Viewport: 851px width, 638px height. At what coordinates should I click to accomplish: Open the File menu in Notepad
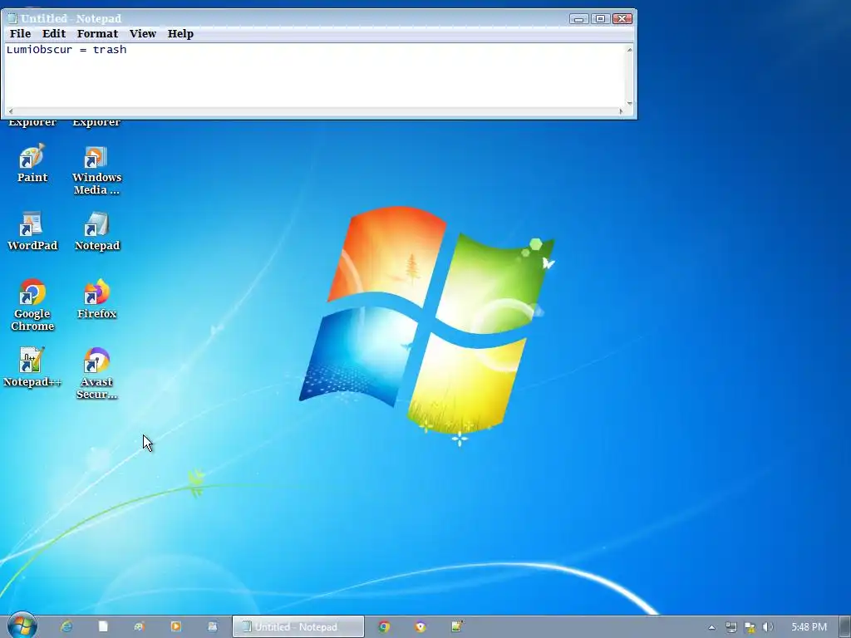click(20, 33)
